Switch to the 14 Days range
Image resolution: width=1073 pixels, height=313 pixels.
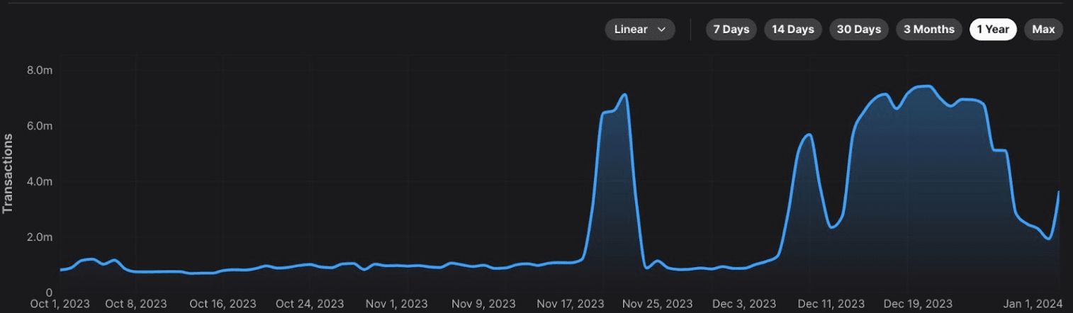pyautogui.click(x=792, y=30)
